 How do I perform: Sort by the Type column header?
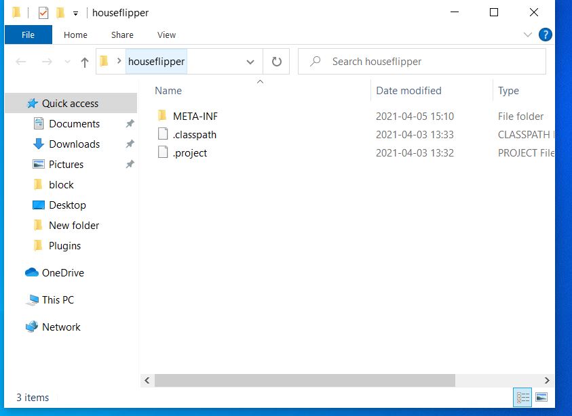click(x=508, y=91)
